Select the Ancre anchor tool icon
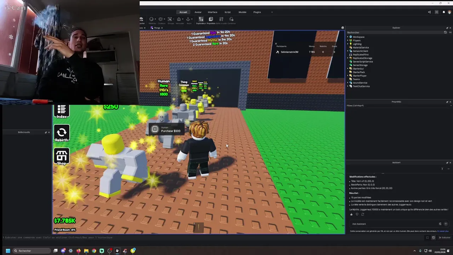Viewport: 453px width, 255px height. pos(188,19)
